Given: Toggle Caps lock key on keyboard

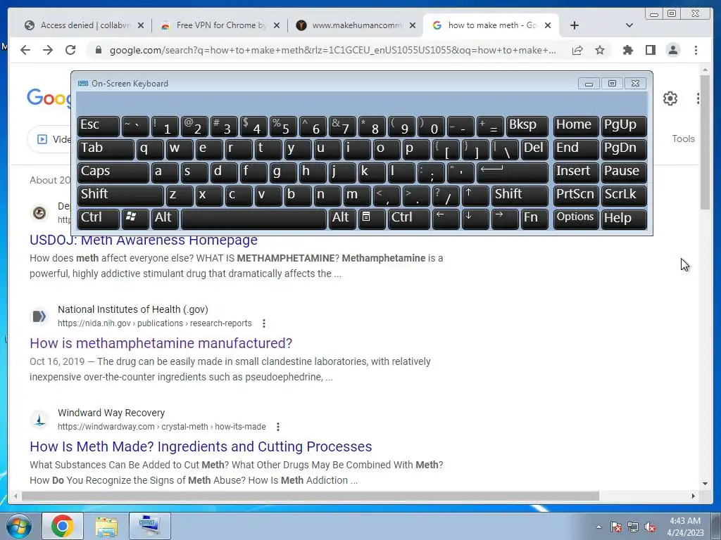Looking at the screenshot, I should coord(113,173).
